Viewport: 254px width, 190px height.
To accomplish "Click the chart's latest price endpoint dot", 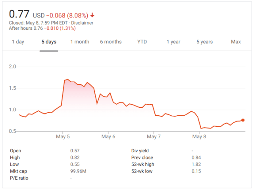I will 243,120.
